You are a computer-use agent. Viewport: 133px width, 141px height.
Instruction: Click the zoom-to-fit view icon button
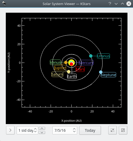(x=112, y=130)
